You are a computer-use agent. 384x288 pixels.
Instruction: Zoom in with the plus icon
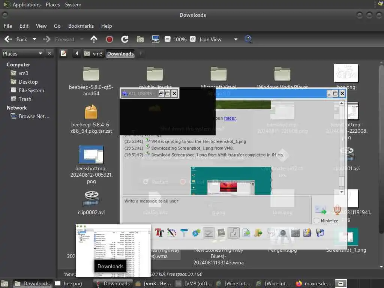(x=193, y=39)
